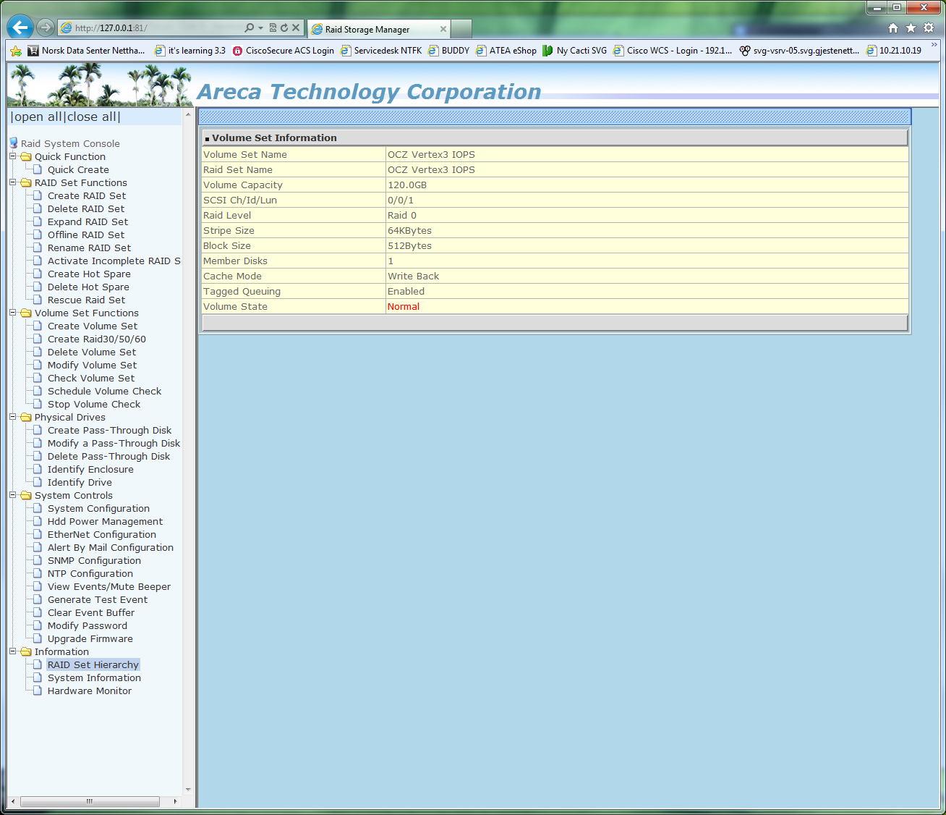Click the Quick Function folder icon
946x815 pixels.
pos(26,156)
